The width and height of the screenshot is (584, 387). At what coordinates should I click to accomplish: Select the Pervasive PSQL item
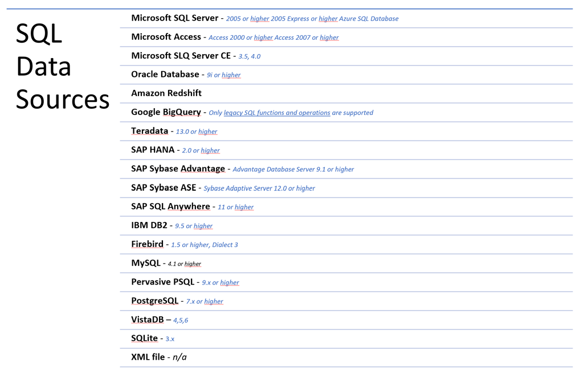click(346, 282)
